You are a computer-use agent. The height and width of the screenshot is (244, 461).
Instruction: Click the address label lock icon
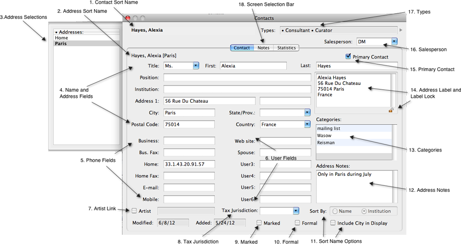(x=392, y=110)
